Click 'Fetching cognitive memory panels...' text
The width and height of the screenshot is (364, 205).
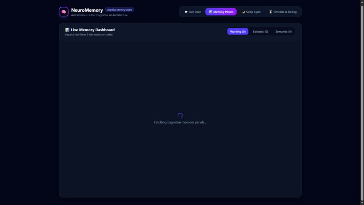click(x=180, y=122)
